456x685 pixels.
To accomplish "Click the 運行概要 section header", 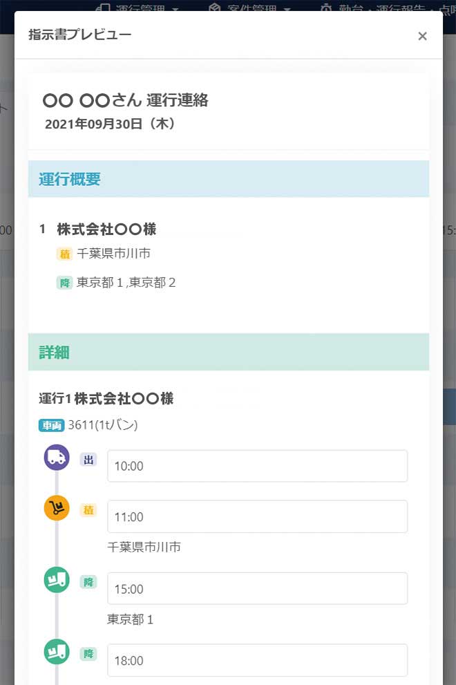I will 229,179.
